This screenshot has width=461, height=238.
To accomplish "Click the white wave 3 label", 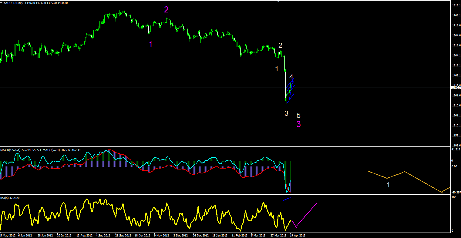I will pos(287,113).
